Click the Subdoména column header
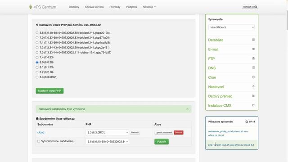288x162 pixels. 45,124
